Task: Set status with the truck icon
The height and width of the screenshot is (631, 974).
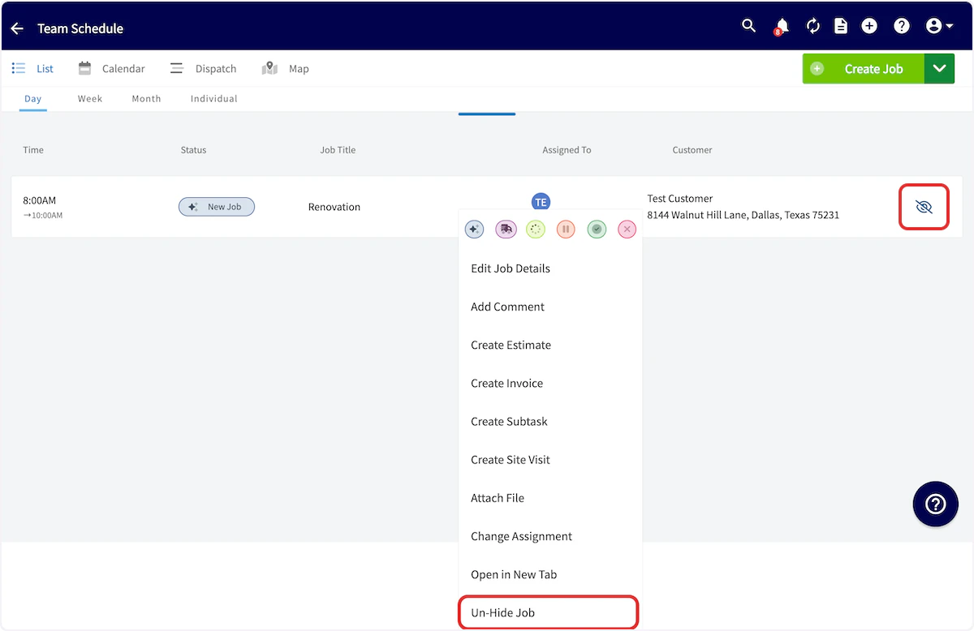Action: [506, 230]
